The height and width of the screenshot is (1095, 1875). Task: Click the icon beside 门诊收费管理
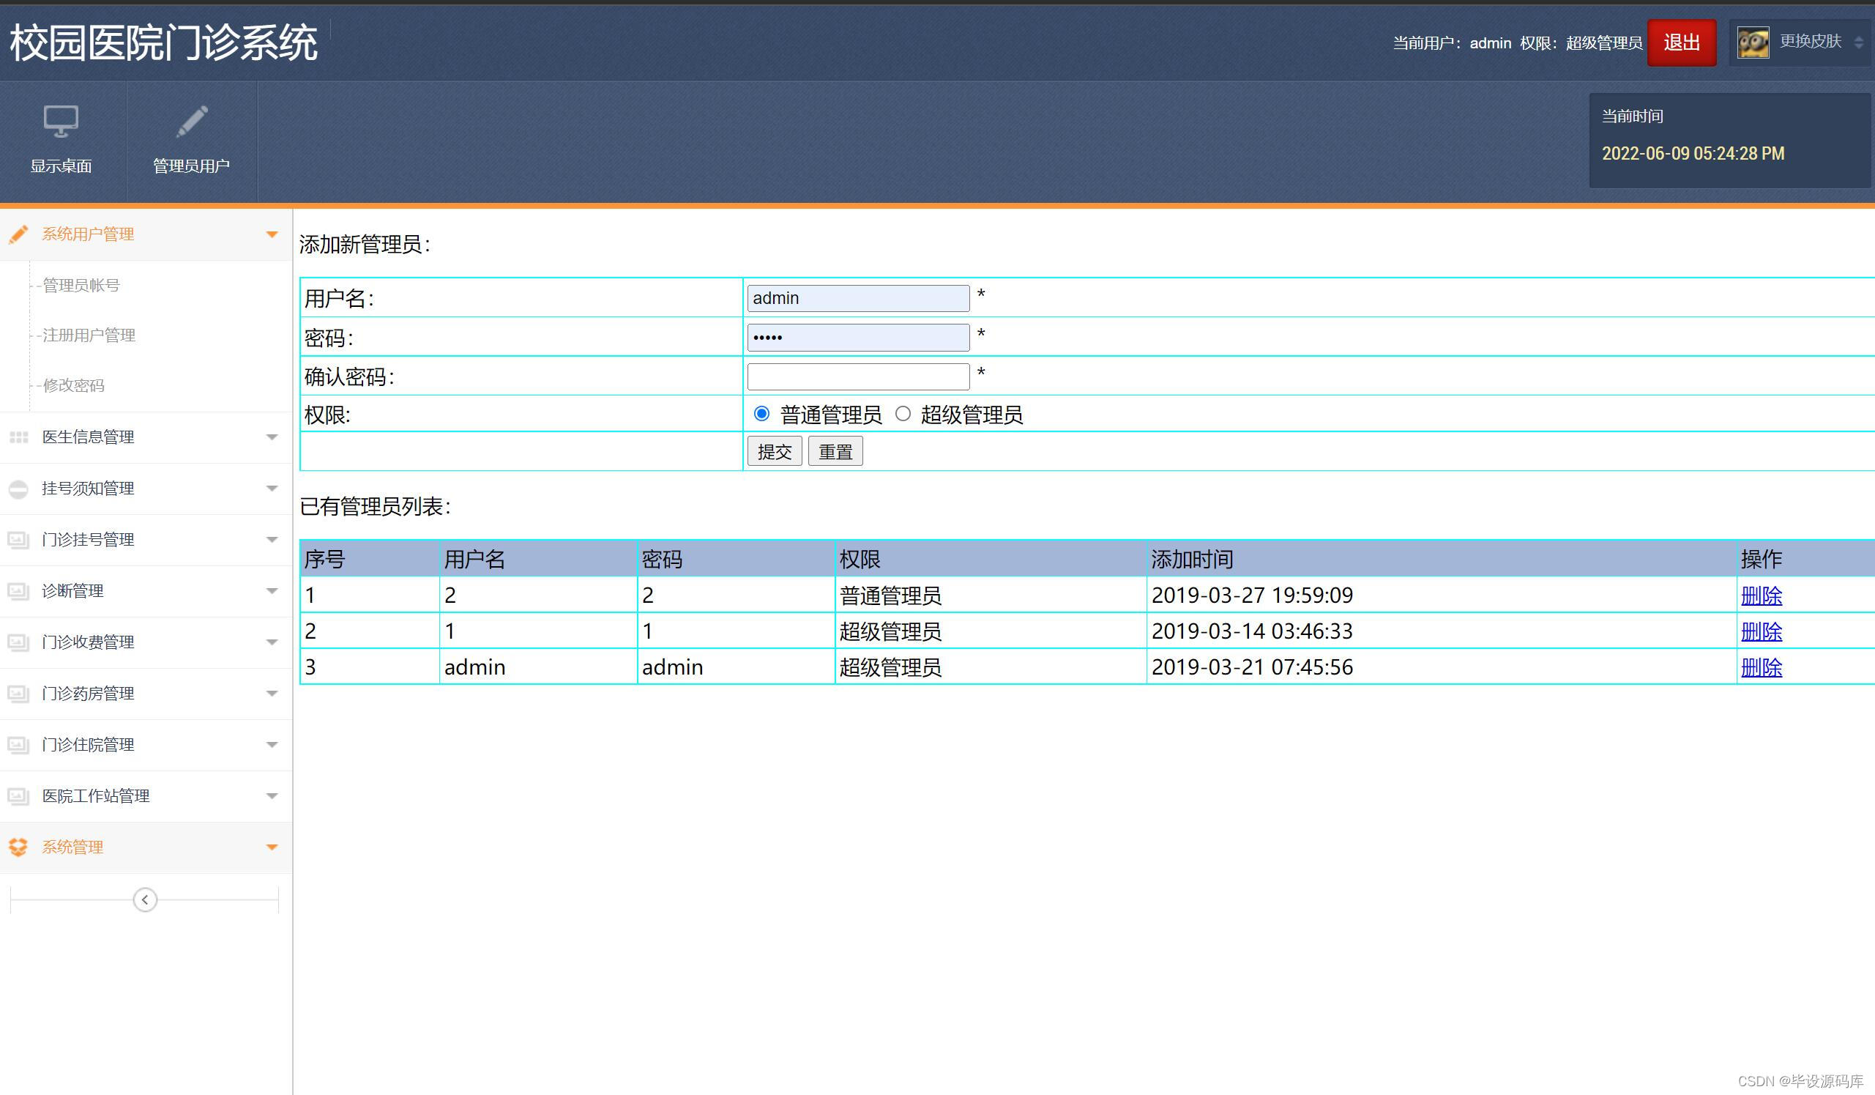click(18, 642)
